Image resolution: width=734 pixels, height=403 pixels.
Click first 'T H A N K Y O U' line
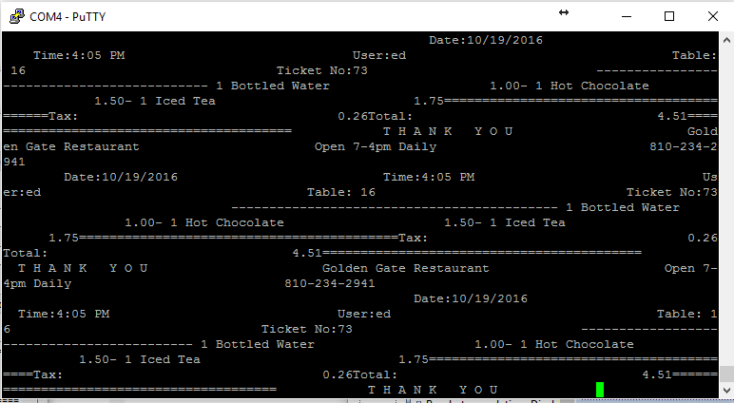(448, 131)
